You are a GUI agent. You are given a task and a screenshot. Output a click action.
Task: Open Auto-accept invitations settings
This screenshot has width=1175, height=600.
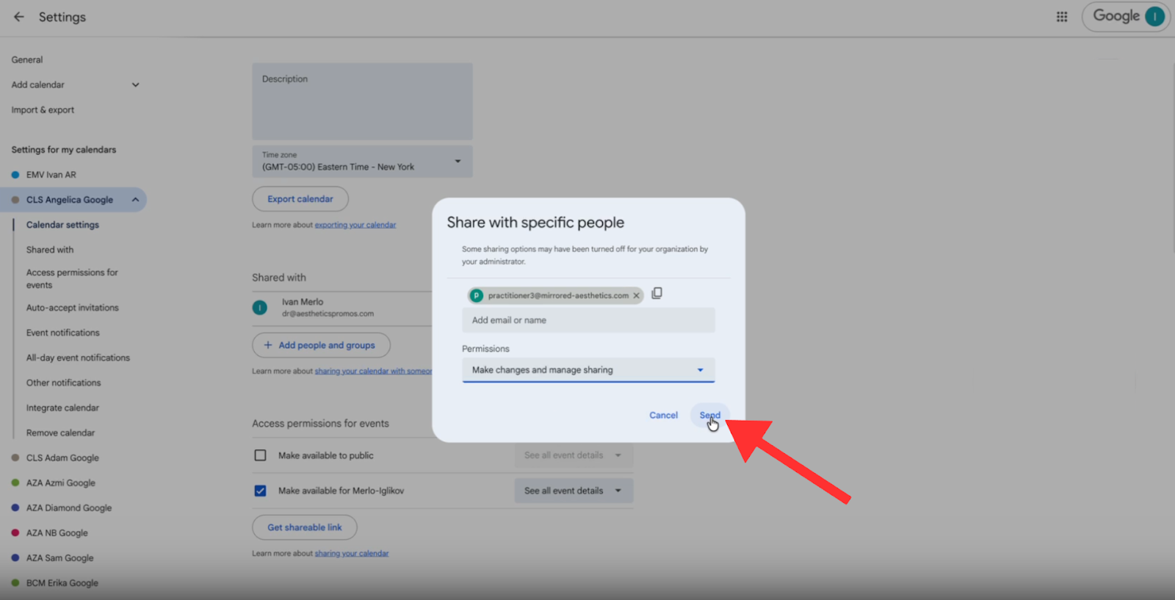(73, 308)
